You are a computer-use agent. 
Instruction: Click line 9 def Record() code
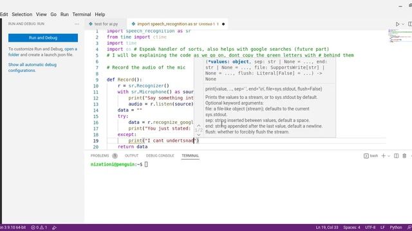coord(124,80)
